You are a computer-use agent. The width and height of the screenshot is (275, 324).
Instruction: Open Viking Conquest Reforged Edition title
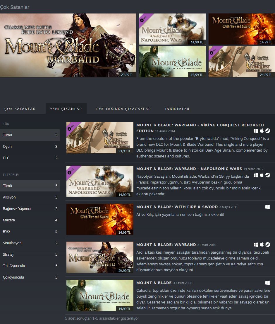[200, 128]
